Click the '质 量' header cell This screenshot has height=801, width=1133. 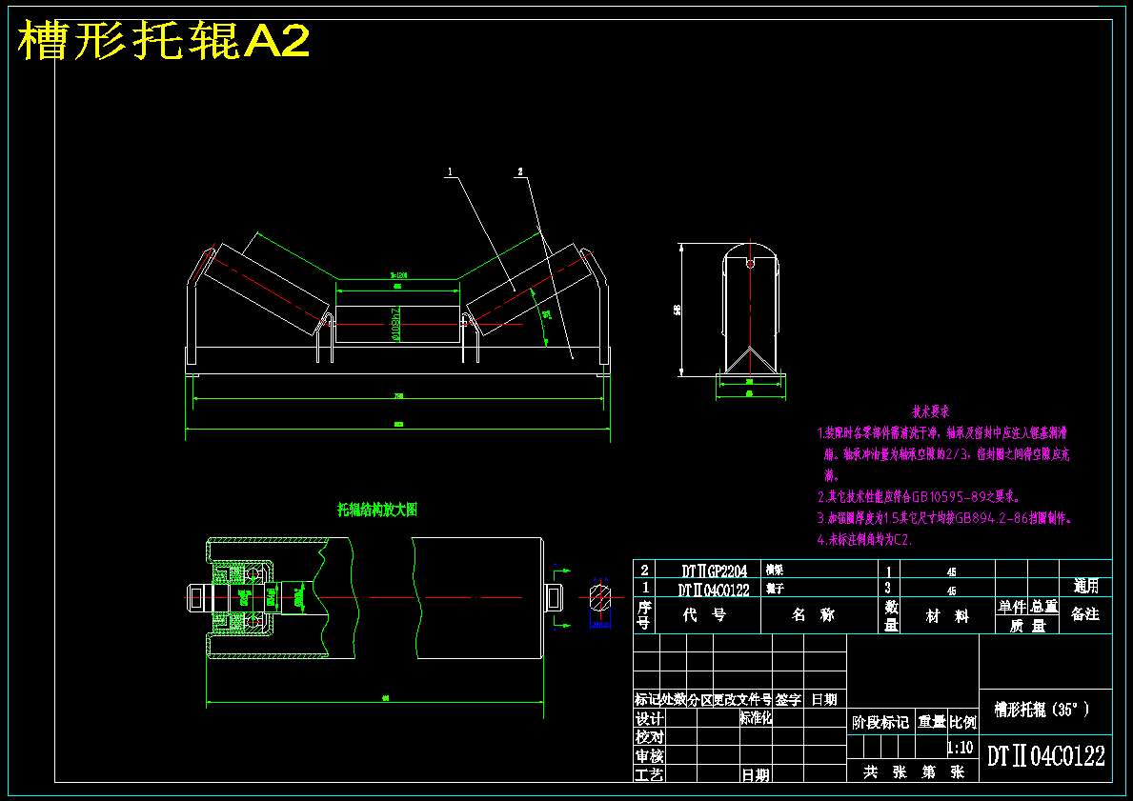click(x=1028, y=626)
